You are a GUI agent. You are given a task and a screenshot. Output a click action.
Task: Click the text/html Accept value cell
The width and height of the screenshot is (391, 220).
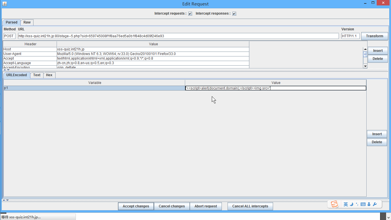click(153, 58)
